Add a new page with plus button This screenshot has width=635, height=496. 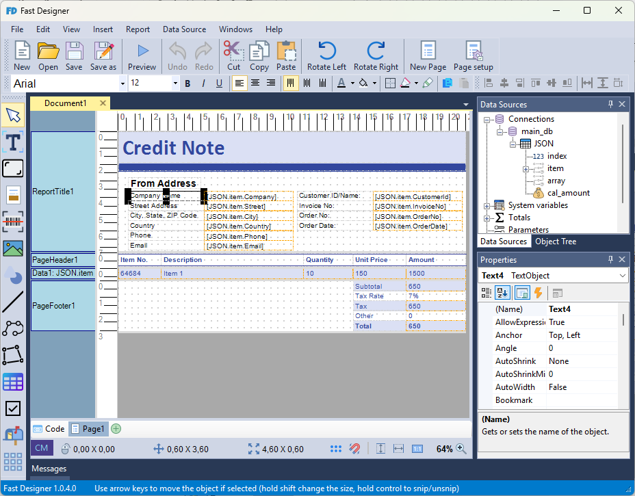[116, 429]
